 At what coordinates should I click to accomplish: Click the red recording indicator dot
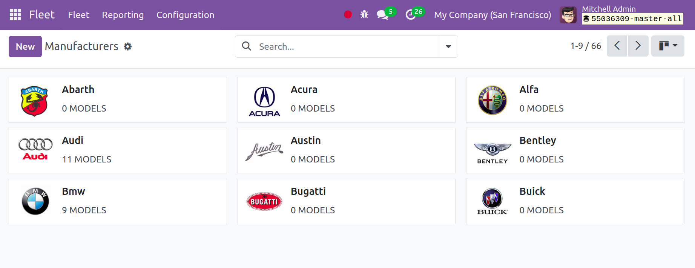point(348,15)
